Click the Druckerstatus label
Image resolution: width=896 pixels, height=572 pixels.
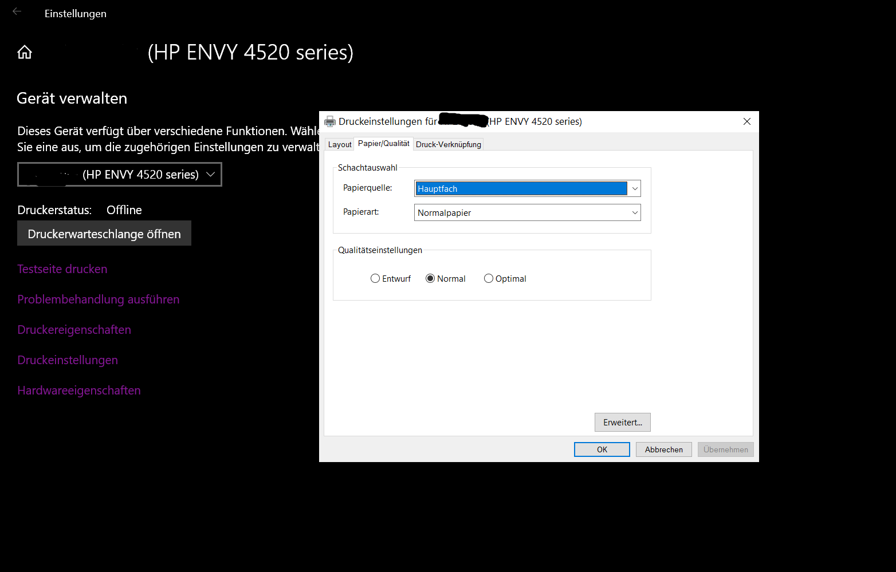point(54,210)
